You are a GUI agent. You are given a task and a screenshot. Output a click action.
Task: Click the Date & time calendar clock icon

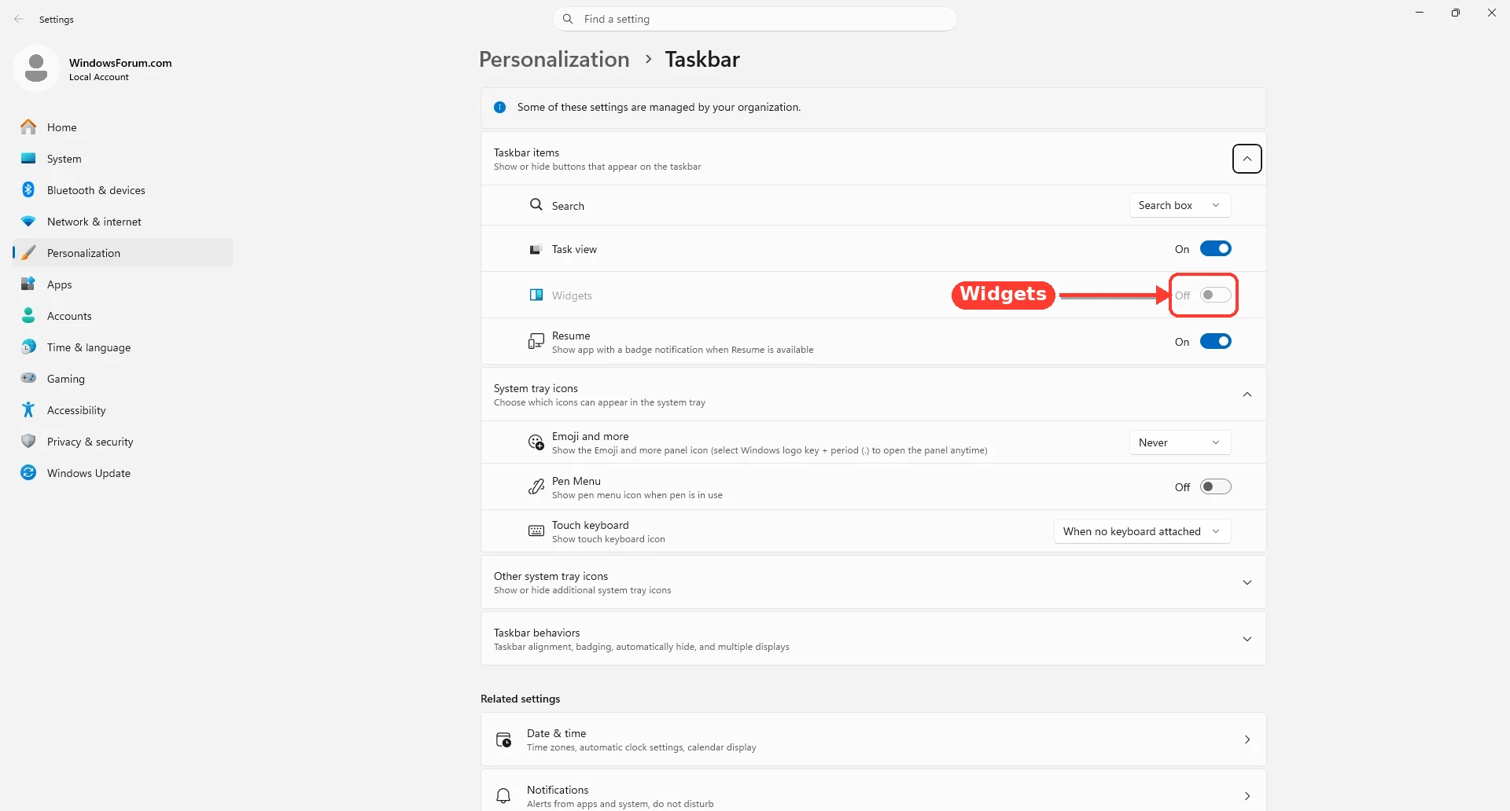tap(503, 739)
